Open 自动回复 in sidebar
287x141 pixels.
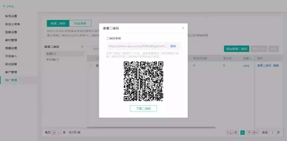pos(11,64)
